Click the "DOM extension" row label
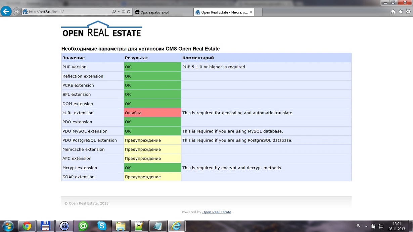Viewport: 413px width, 232px height. coord(78,104)
